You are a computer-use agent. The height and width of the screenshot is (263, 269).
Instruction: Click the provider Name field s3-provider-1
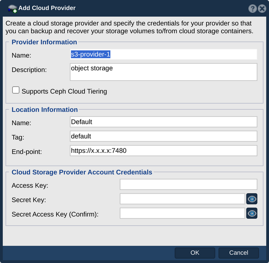coord(164,54)
